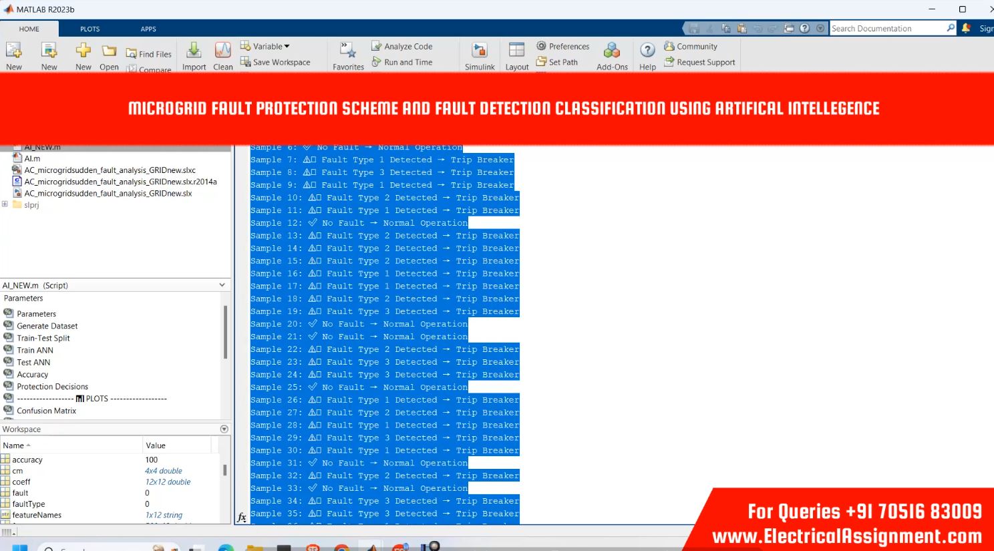This screenshot has height=551, width=994.
Task: Select AC_microgridsudden_fault_analysis_GRIDnew.slx.r2014a file
Action: tap(120, 182)
